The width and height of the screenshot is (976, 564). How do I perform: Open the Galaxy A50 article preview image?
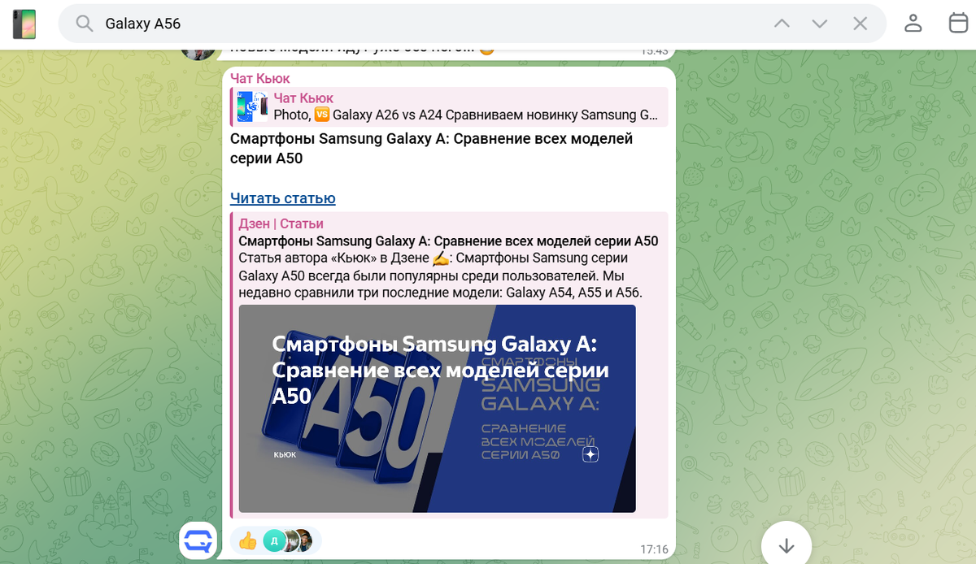click(x=437, y=409)
